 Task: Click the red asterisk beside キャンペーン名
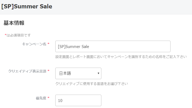pyautogui.click(x=48, y=44)
